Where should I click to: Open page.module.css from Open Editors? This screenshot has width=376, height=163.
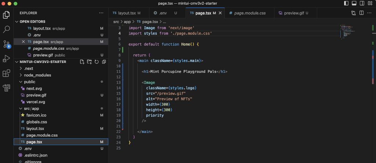click(61, 48)
